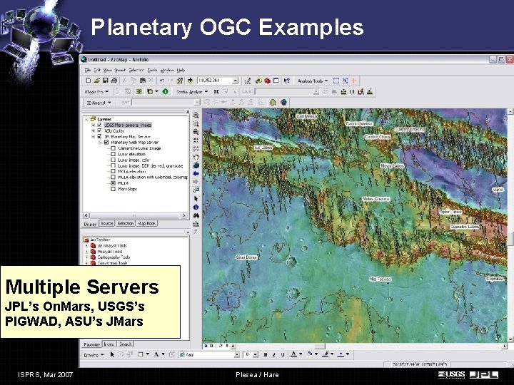Click the Paste clipboard icon

click(x=143, y=80)
